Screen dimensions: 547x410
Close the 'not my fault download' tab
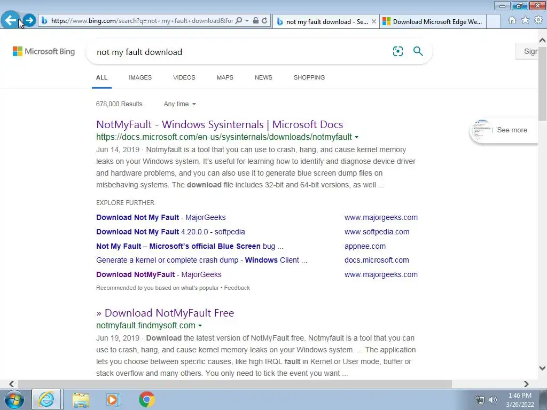(373, 21)
